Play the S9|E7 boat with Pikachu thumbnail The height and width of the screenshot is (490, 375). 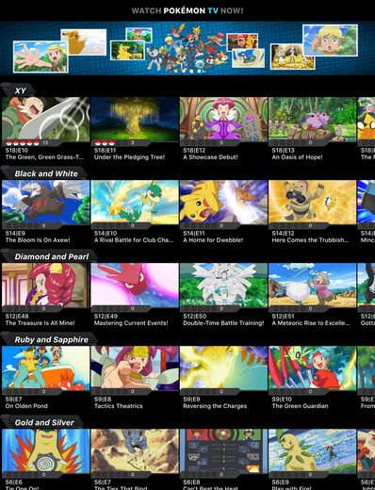[x=46, y=367]
